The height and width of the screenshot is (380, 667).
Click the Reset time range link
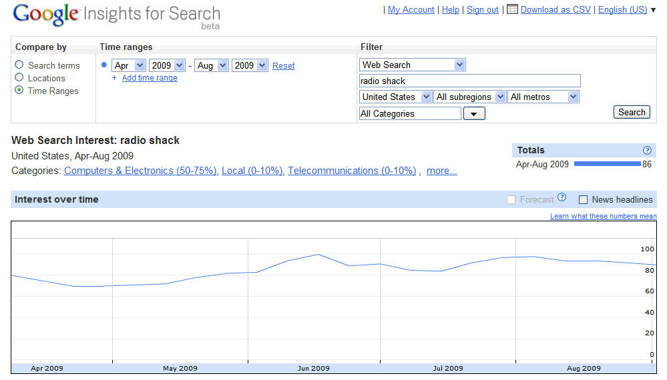tap(283, 66)
